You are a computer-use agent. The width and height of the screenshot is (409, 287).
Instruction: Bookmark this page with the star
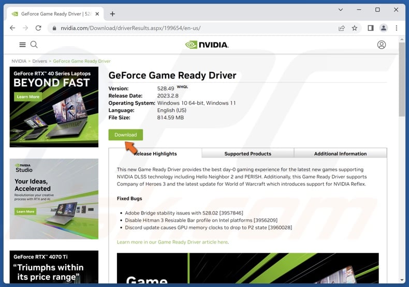click(x=355, y=28)
